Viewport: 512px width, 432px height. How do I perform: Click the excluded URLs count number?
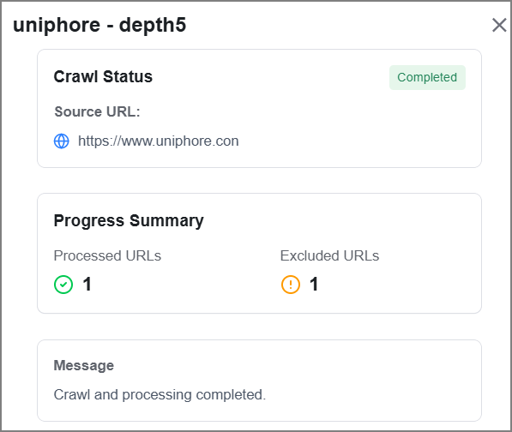[x=314, y=285]
